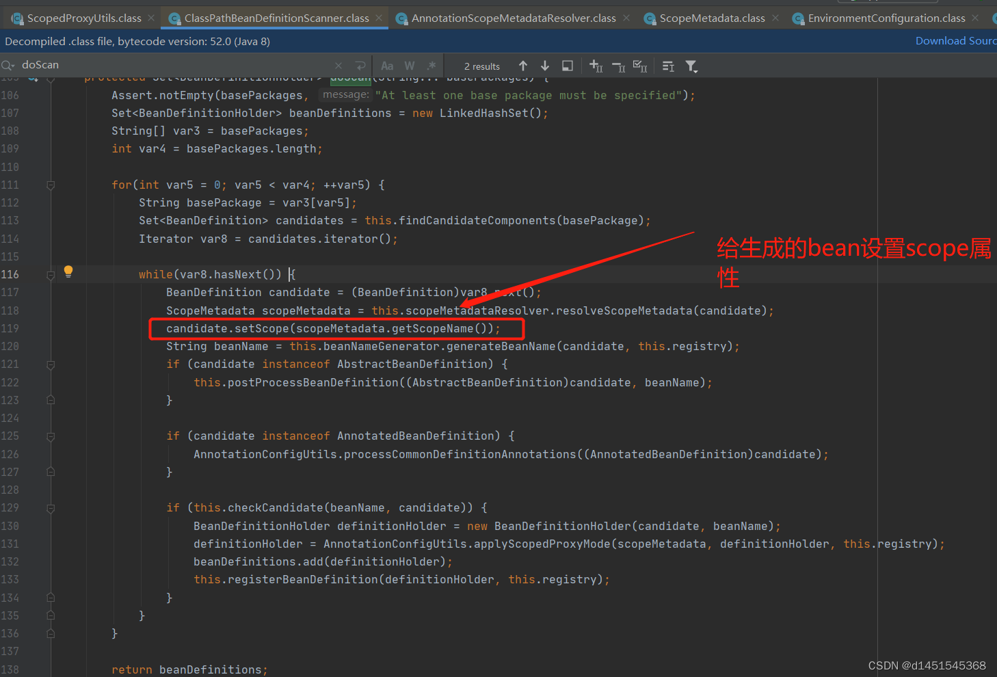Screen dimensions: 997x677
Task: Collapse the if block at line 129
Action: coord(51,509)
